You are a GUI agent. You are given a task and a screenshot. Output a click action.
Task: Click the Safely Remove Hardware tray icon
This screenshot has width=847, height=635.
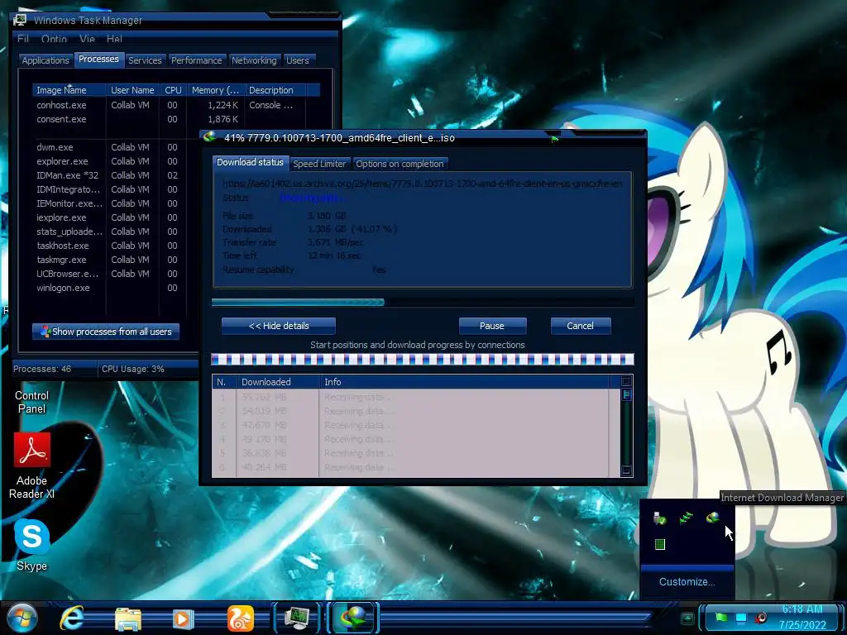(659, 518)
